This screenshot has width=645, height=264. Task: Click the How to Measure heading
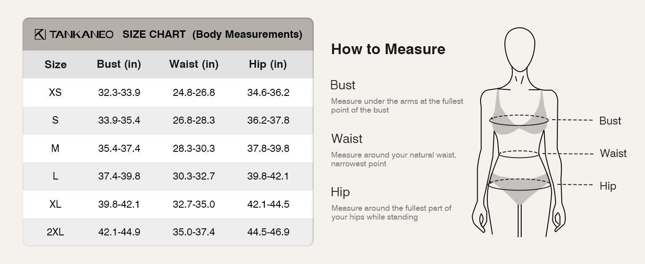pyautogui.click(x=388, y=49)
